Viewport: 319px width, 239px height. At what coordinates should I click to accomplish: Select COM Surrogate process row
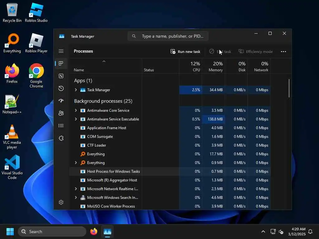(170, 137)
